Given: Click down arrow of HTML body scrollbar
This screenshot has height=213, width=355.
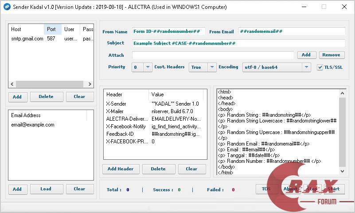Looking at the screenshot, I should tap(342, 171).
